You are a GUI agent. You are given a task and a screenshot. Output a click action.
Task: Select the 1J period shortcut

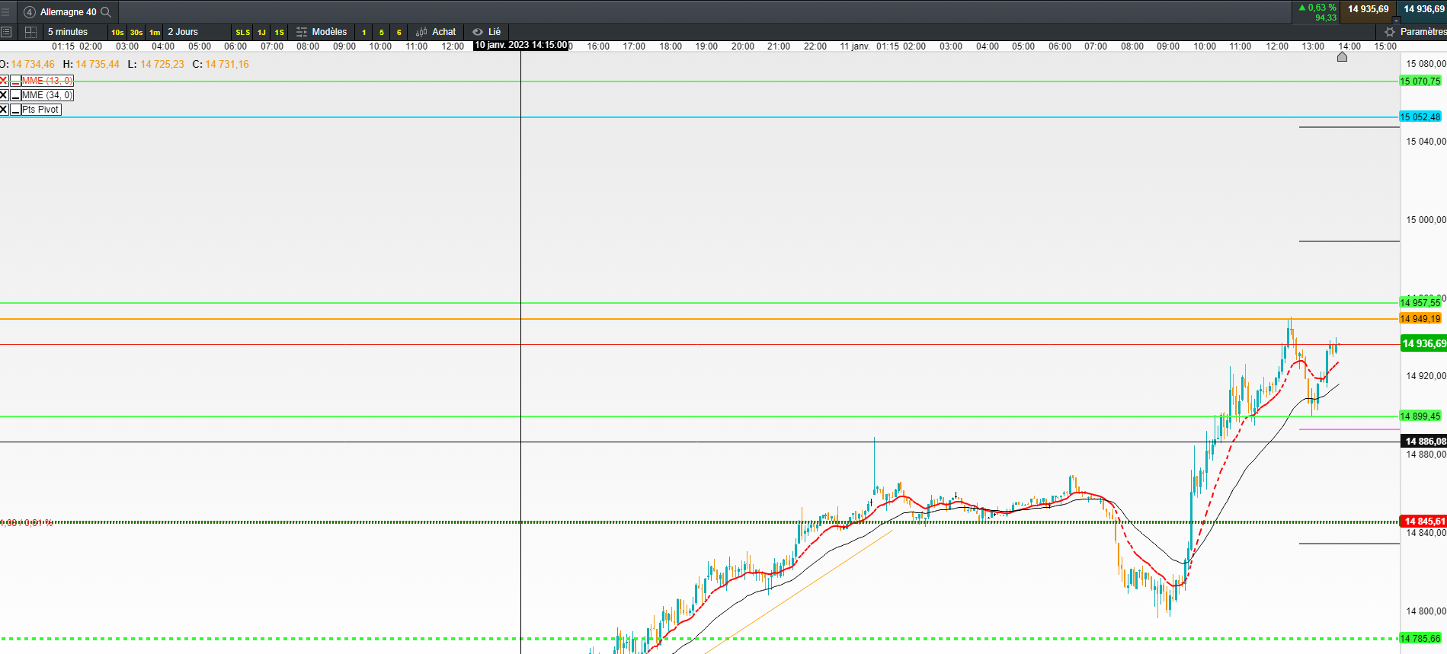[261, 32]
